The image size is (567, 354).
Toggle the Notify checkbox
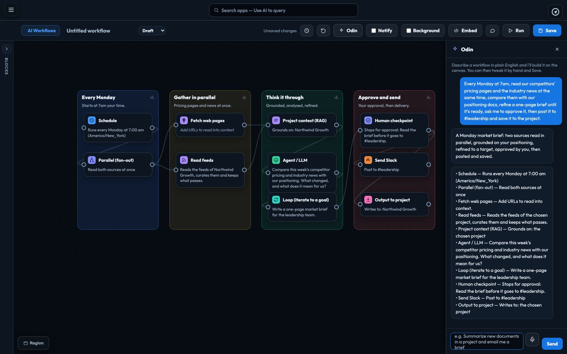click(x=374, y=31)
